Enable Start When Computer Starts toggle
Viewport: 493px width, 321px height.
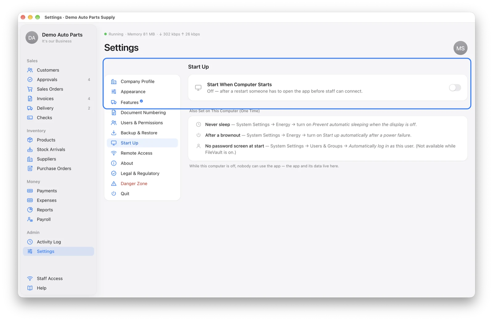pos(455,88)
